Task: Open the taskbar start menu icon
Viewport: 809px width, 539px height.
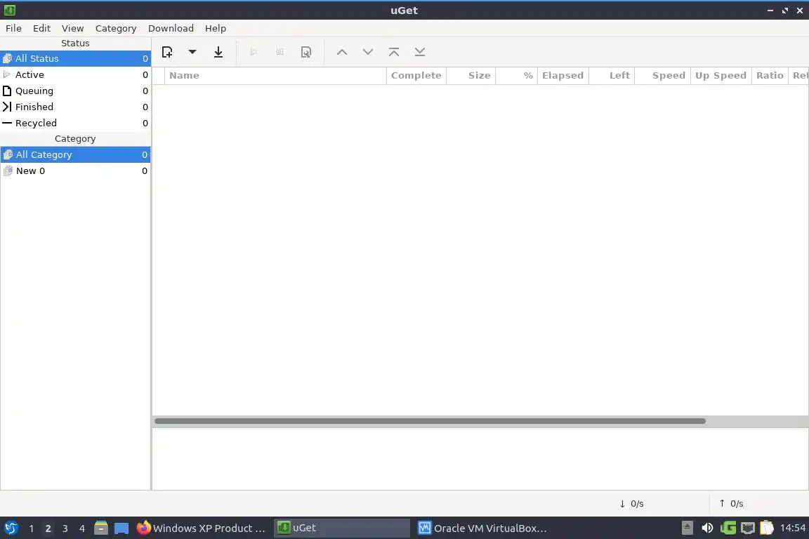Action: (11, 528)
